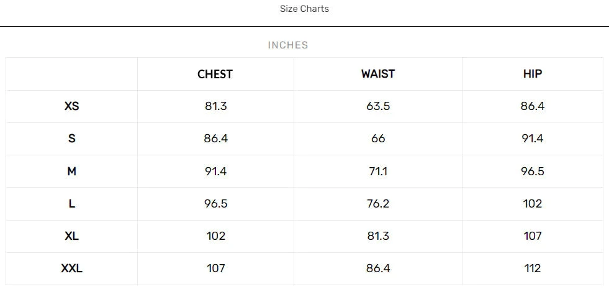Click the M hip measurement cell
This screenshot has width=609, height=297.
(533, 171)
